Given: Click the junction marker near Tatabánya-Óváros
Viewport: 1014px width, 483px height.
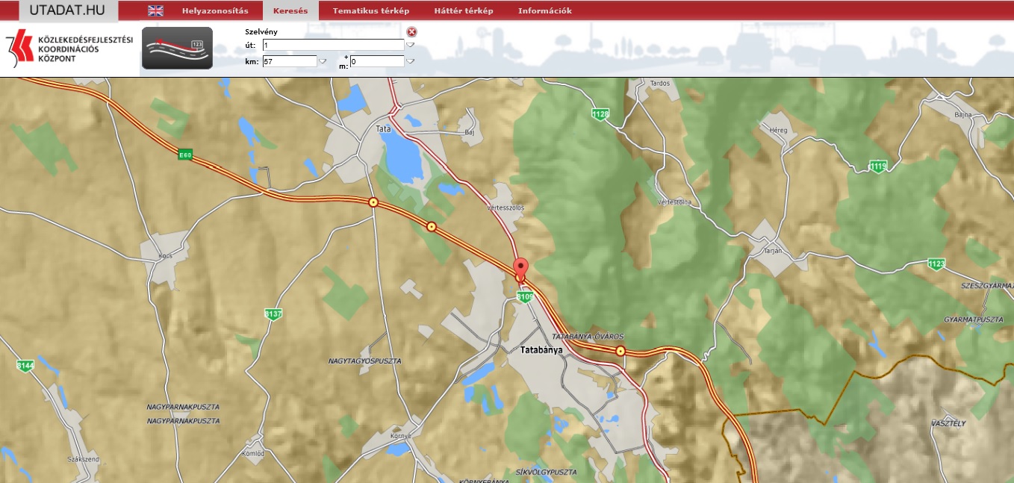Looking at the screenshot, I should [620, 351].
